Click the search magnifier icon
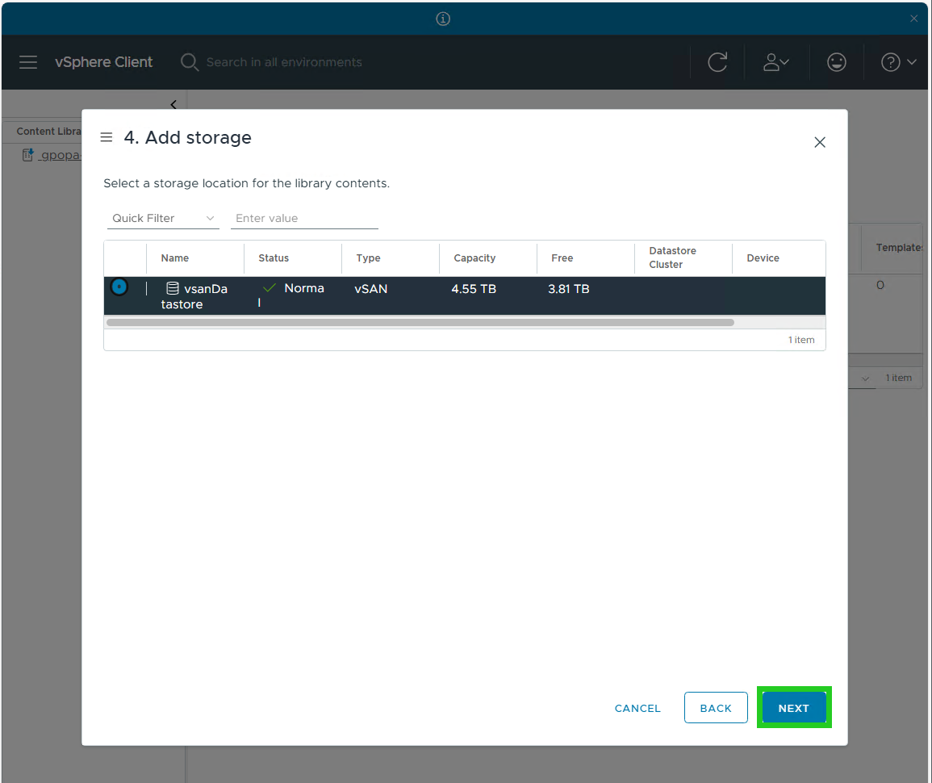 pos(189,62)
